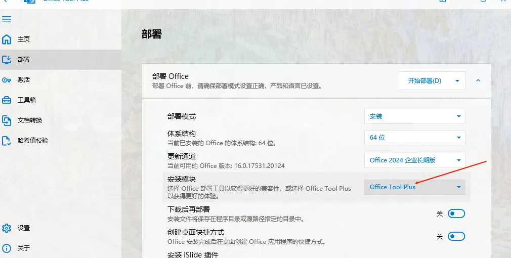Open 设置 with the gear icon

[7, 228]
